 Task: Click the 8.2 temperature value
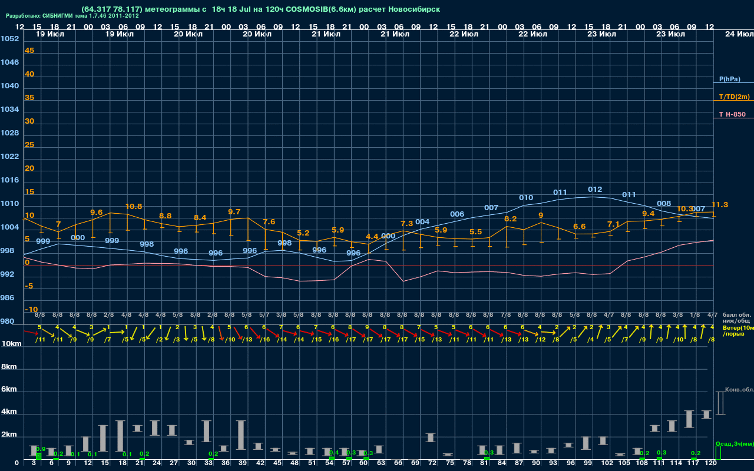[x=510, y=219]
